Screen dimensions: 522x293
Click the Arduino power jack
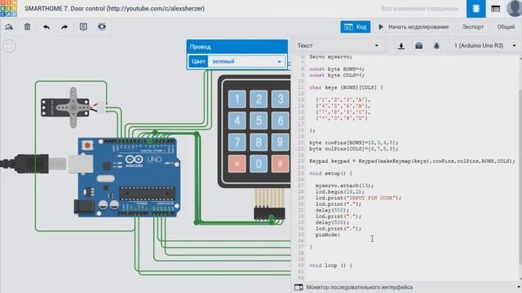[x=84, y=206]
